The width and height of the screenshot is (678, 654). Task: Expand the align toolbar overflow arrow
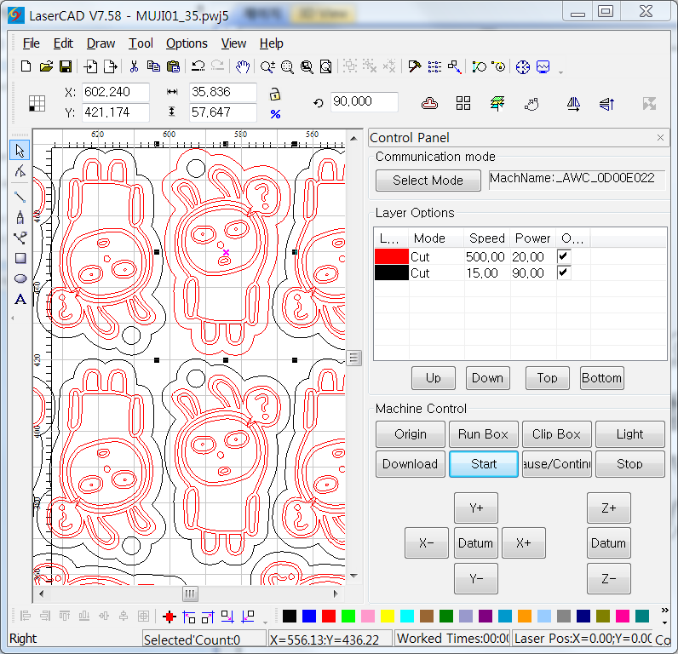(265, 622)
